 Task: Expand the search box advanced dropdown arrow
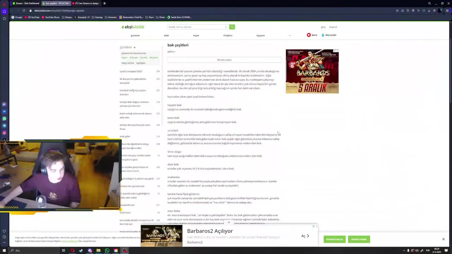pos(226,27)
